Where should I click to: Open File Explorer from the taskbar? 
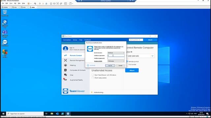(52, 114)
